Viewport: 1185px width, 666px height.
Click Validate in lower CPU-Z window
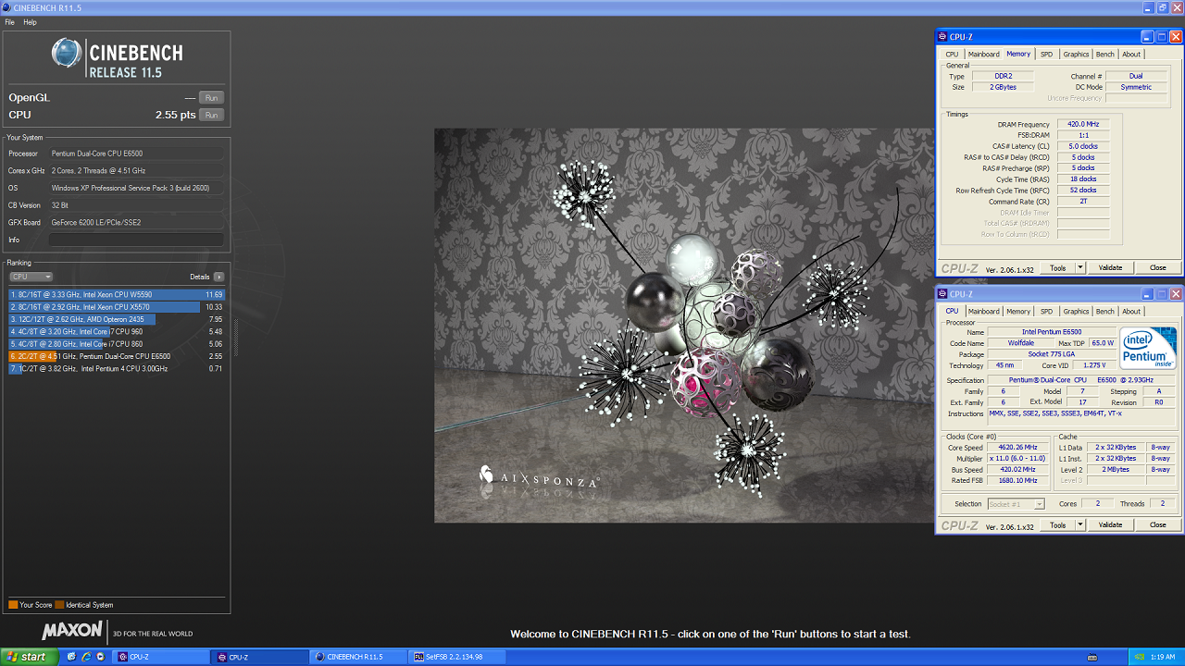click(1110, 524)
